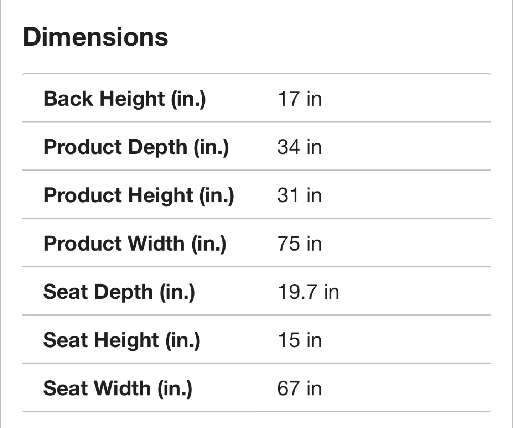
Task: Click the 34 in product depth value
Action: [x=299, y=147]
